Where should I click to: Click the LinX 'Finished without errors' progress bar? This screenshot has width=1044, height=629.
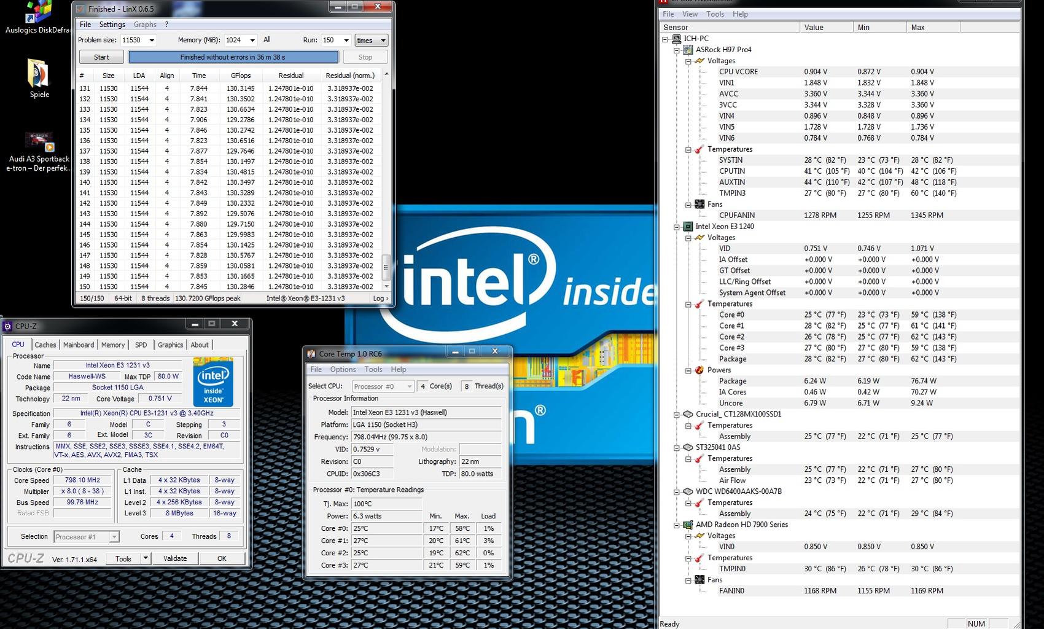[233, 57]
